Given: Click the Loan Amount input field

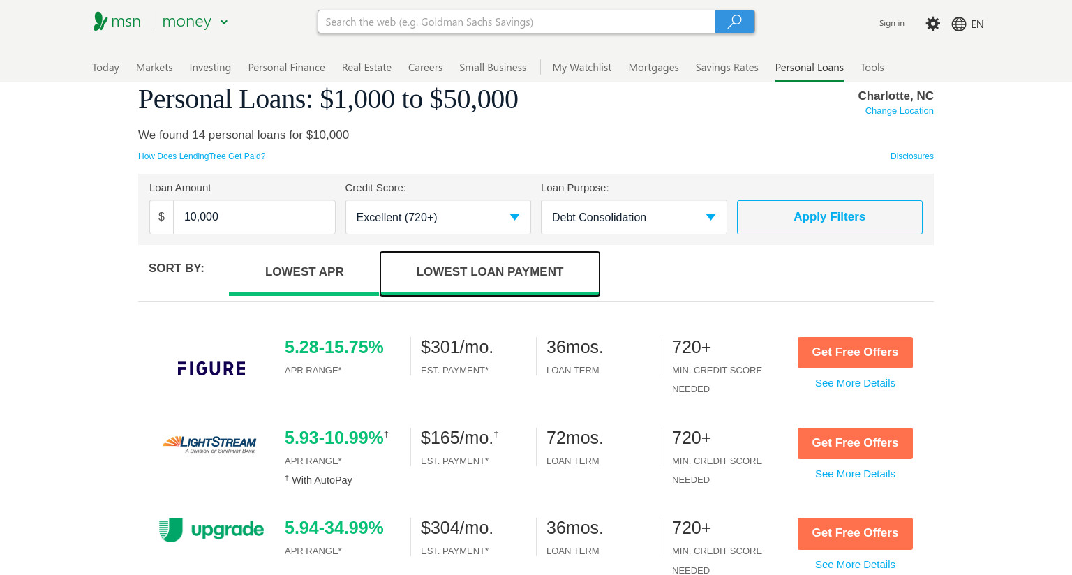Looking at the screenshot, I should (x=254, y=217).
